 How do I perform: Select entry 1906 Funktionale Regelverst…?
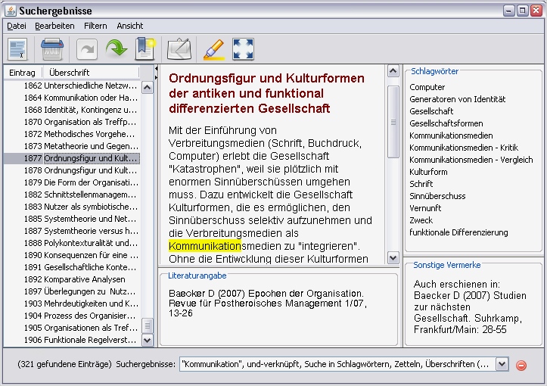tap(72, 340)
